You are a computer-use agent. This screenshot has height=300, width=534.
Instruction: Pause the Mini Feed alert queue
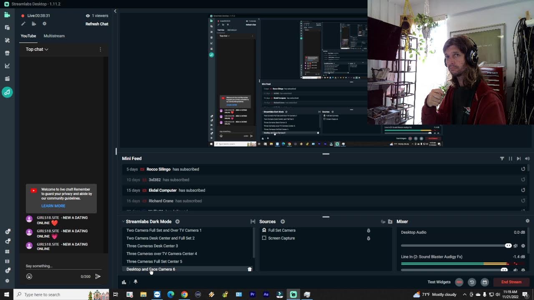[510, 159]
